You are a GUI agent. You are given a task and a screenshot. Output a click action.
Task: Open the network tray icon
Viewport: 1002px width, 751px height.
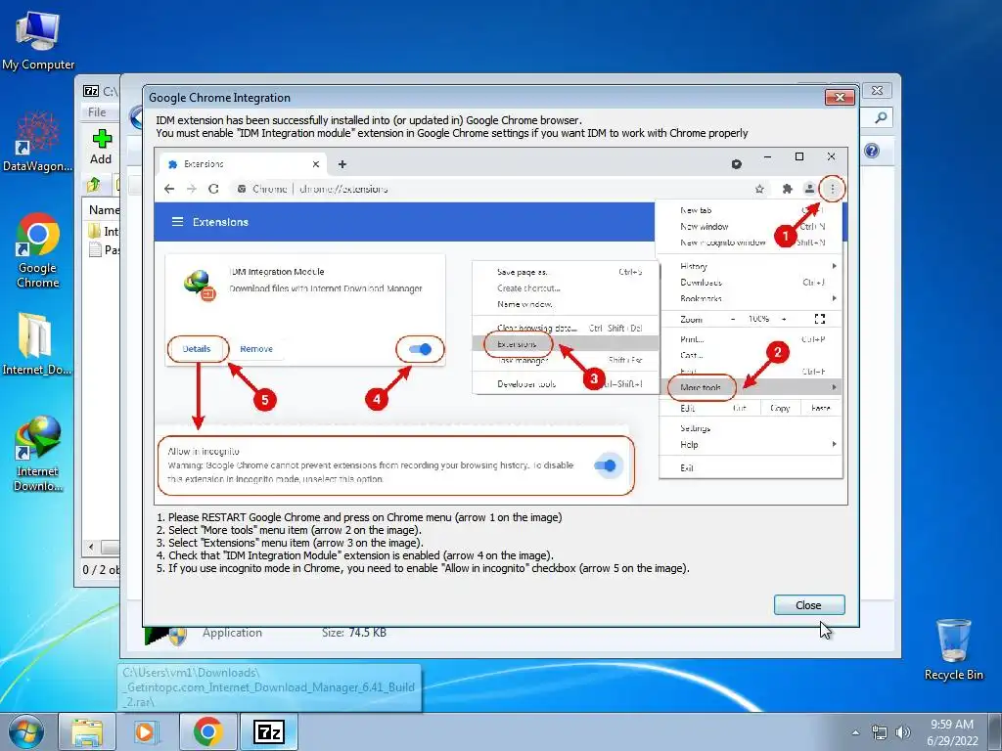coord(880,732)
